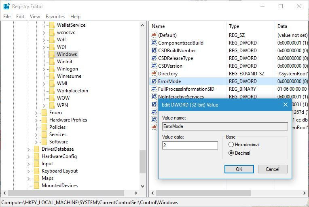The image size is (309, 207).
Task: Open the Edit menu
Action: click(x=20, y=17)
